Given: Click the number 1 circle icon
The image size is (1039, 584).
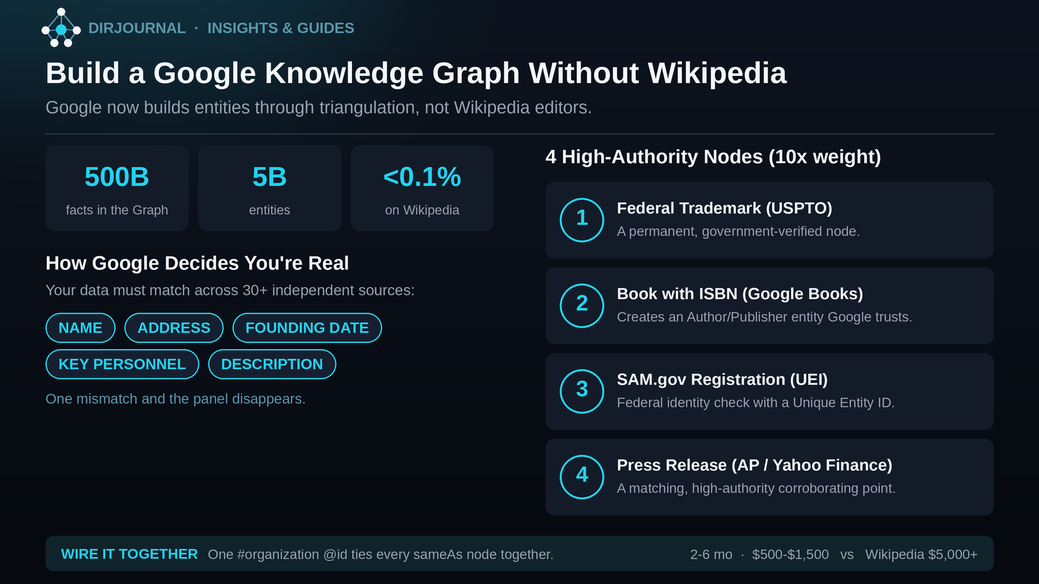Looking at the screenshot, I should [x=582, y=220].
